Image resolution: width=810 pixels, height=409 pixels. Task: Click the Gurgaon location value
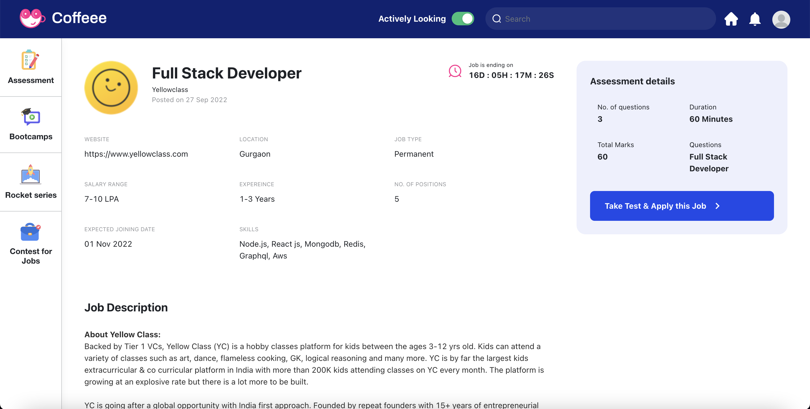(255, 154)
